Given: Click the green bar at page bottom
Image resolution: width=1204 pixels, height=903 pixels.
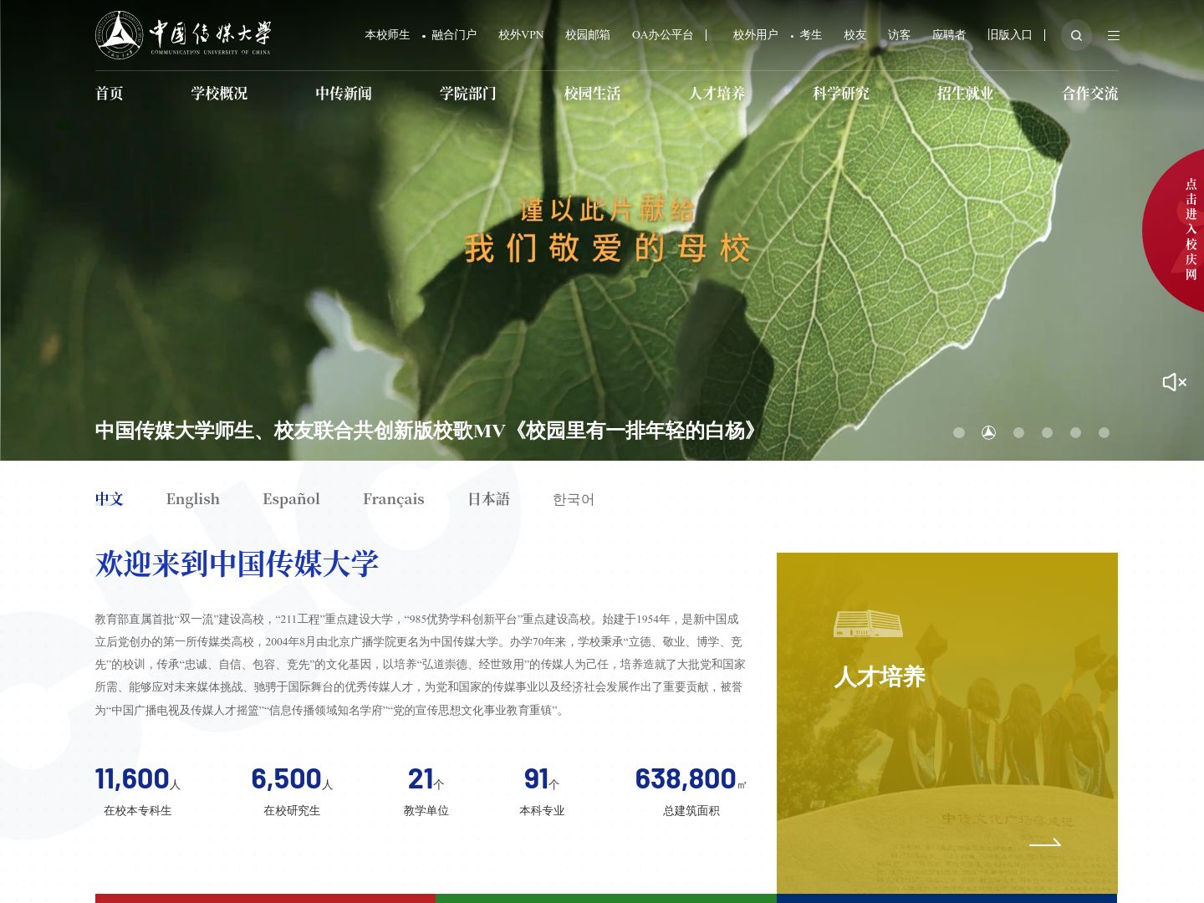Looking at the screenshot, I should 606,898.
